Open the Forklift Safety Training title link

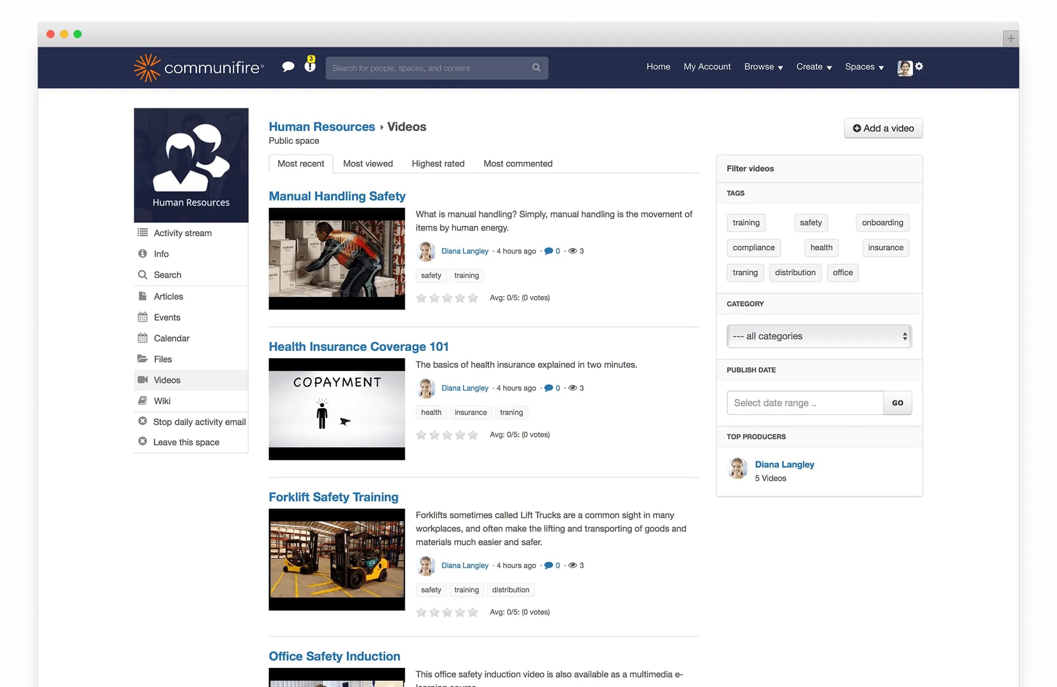pos(333,497)
